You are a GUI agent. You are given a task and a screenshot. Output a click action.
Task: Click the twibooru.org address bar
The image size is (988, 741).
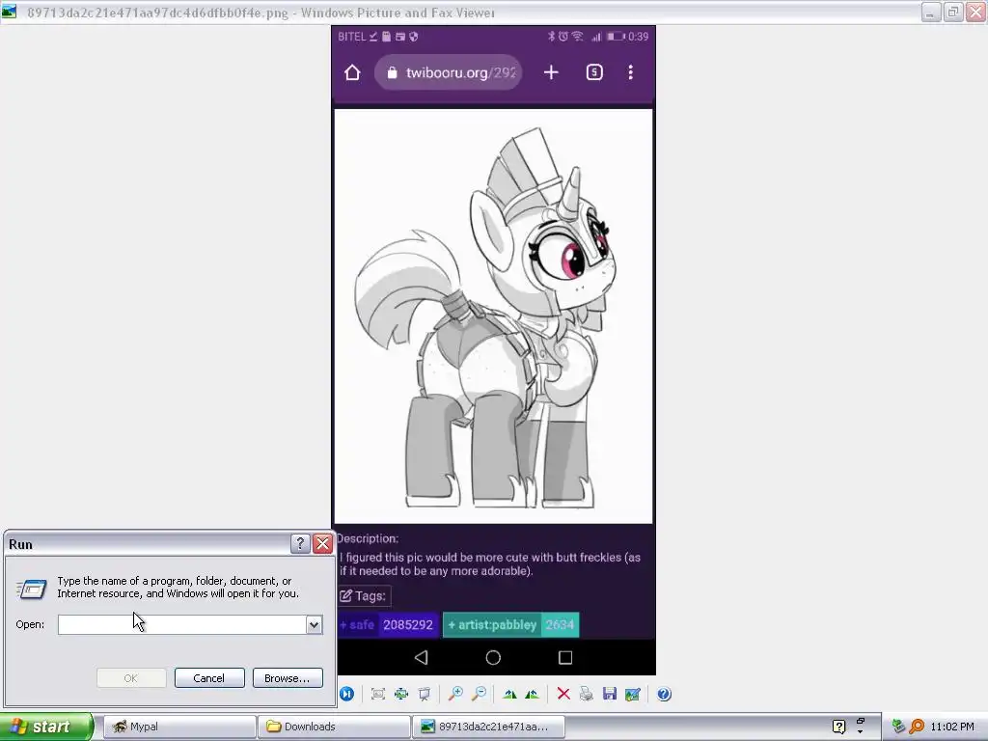(x=448, y=72)
